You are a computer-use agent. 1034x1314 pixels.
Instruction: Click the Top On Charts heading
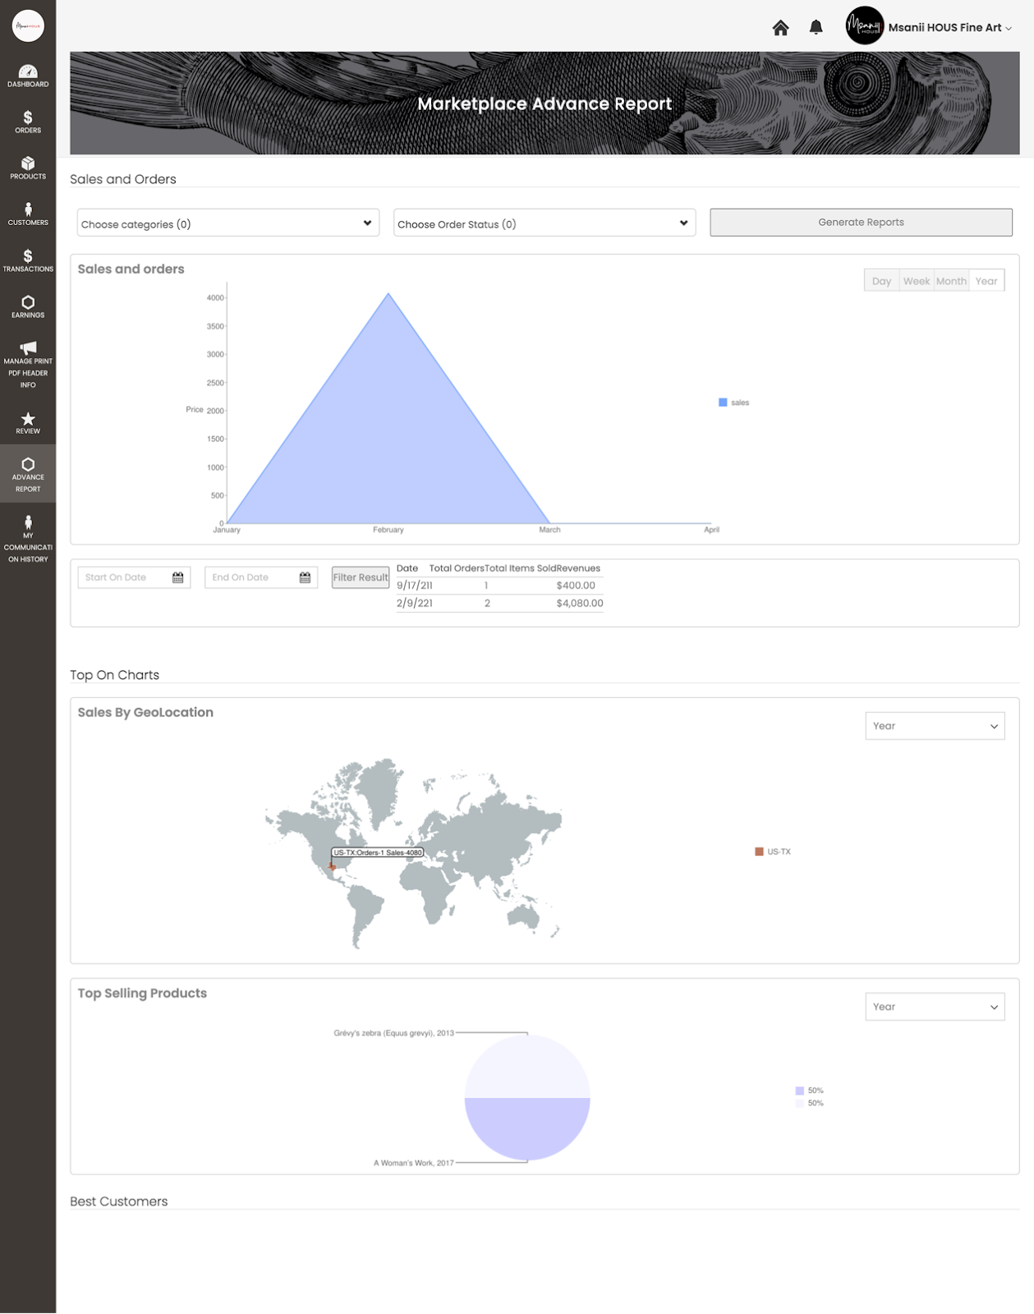(x=115, y=675)
